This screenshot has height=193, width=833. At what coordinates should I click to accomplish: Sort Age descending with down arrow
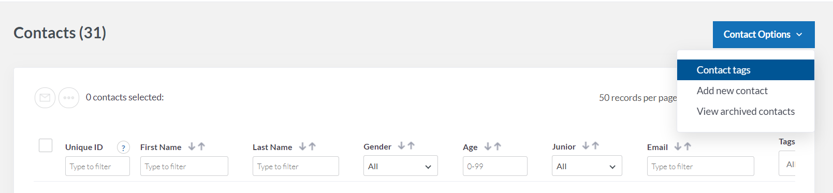488,146
